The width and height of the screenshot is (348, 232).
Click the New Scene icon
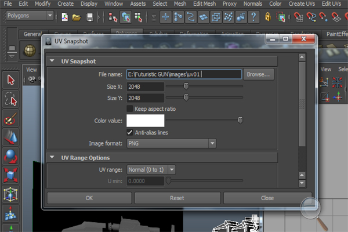(64, 17)
